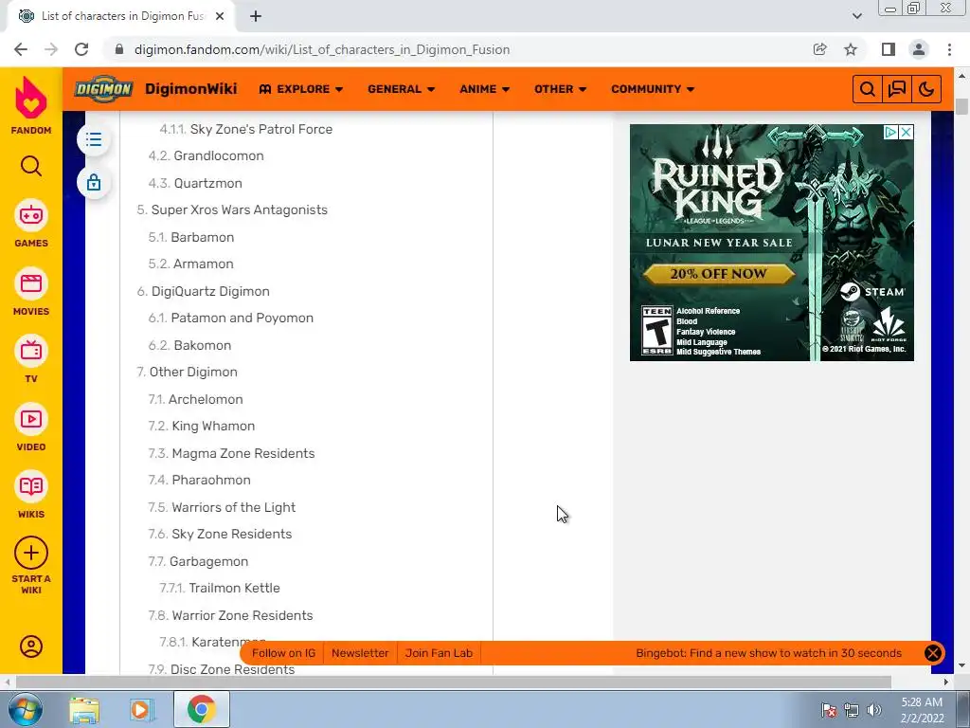Click the Digimon logo image
970x728 pixels.
tap(103, 89)
